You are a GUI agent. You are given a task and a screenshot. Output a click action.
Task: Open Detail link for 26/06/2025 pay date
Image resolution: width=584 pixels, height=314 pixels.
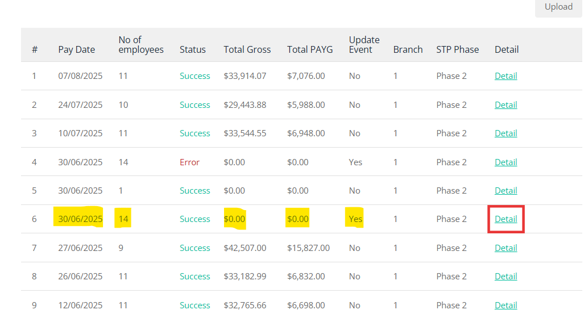click(x=506, y=277)
